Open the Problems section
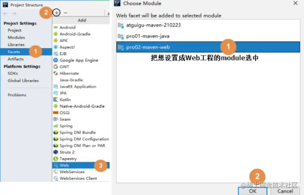304x195 pixels. pos(17,95)
